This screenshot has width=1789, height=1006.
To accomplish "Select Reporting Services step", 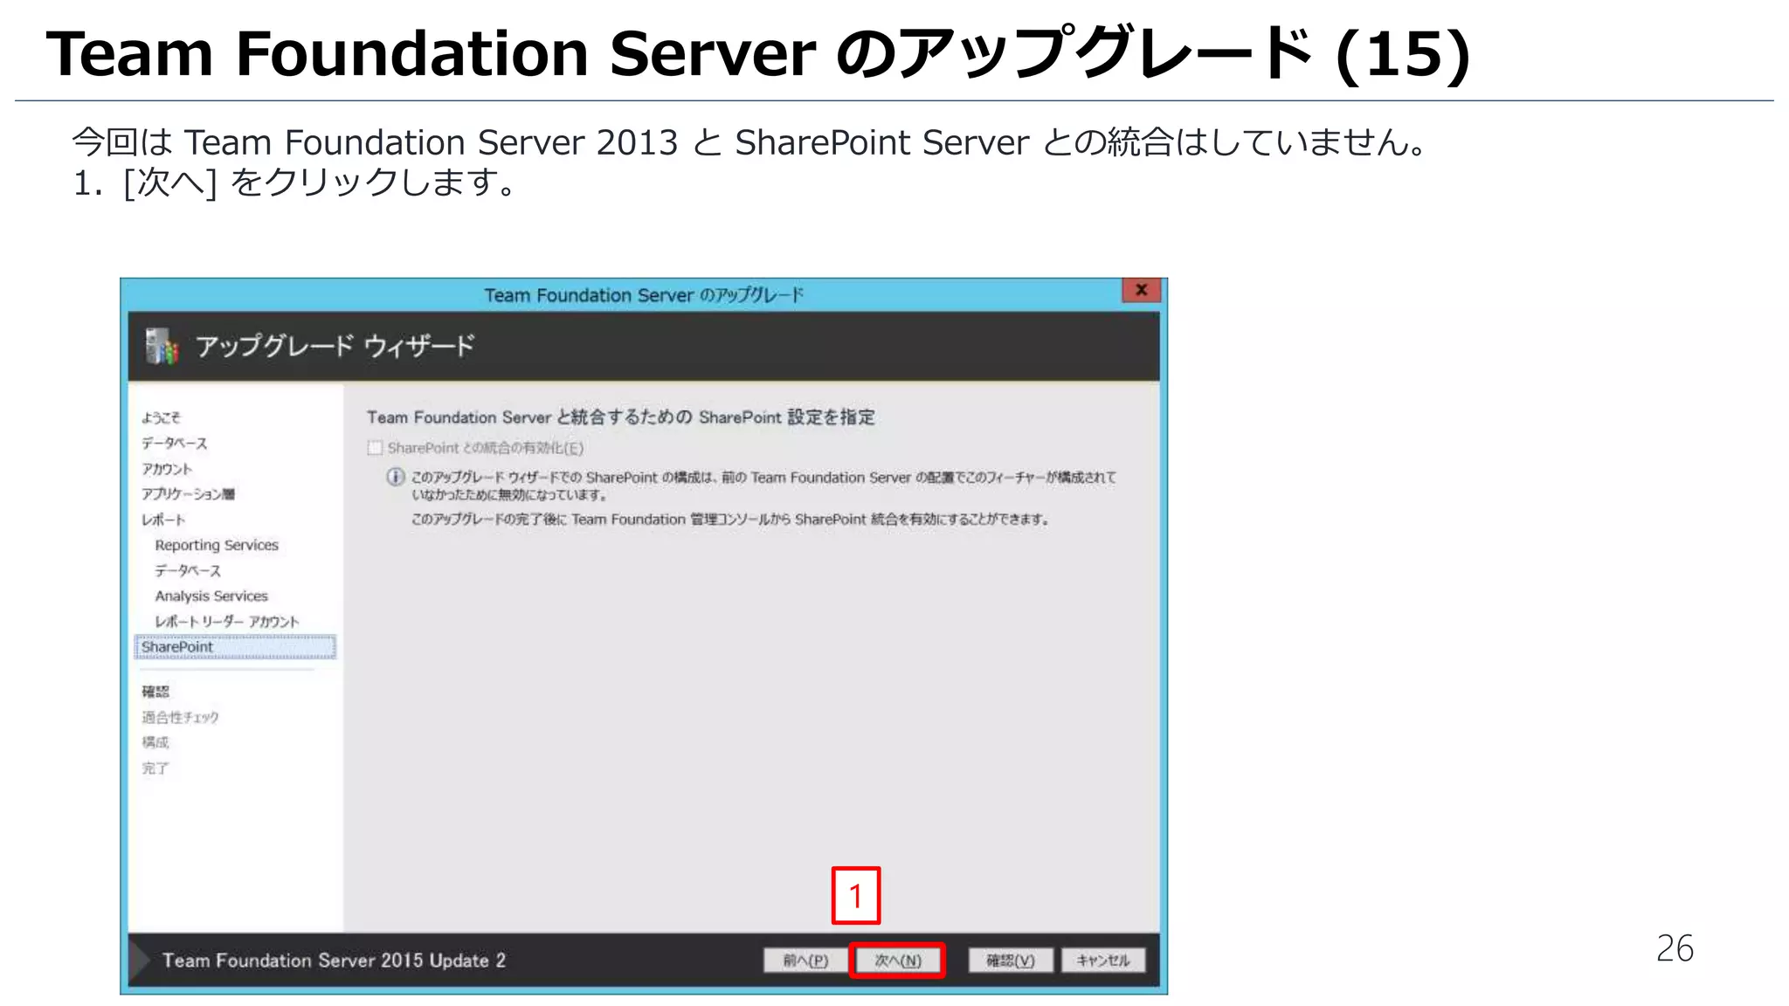I will click(217, 545).
